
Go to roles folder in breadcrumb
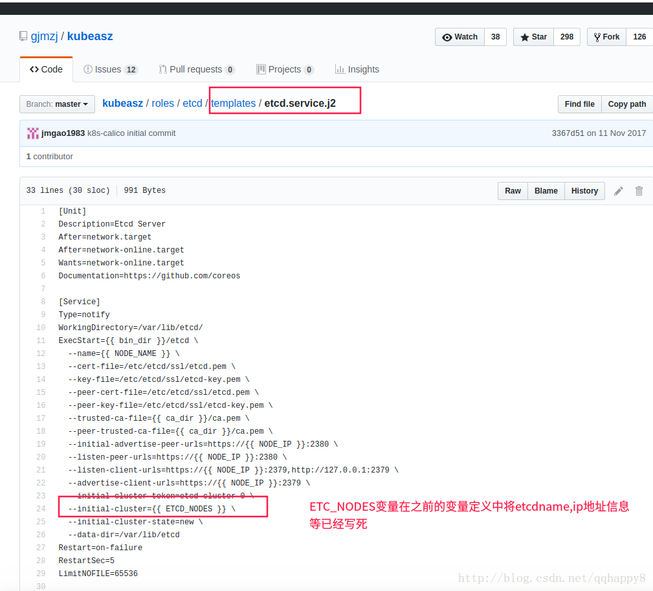tap(163, 104)
